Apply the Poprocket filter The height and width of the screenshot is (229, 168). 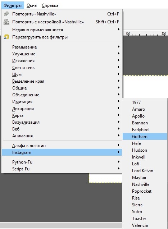pos(145,191)
